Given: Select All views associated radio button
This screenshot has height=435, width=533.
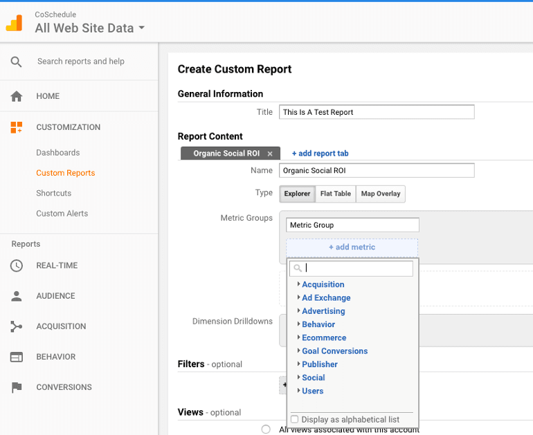Looking at the screenshot, I should coord(266,429).
